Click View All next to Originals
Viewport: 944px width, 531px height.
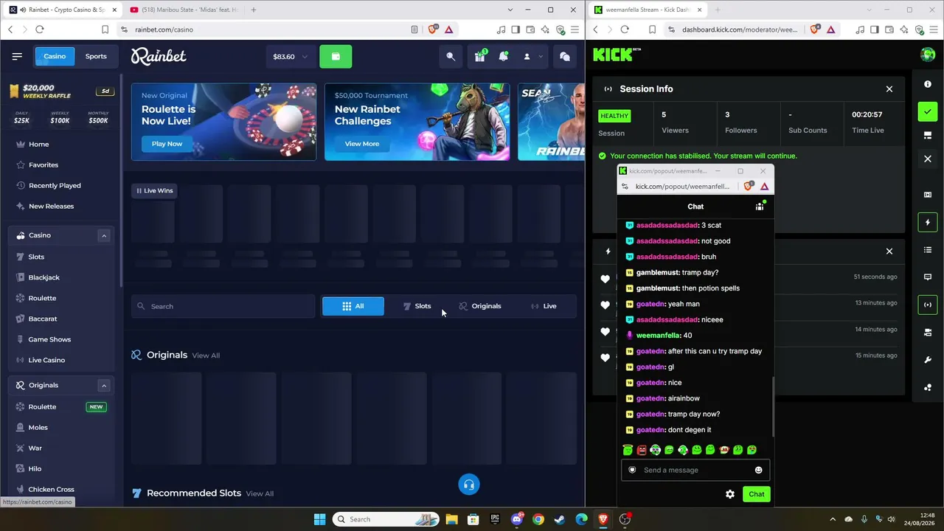[x=206, y=355]
